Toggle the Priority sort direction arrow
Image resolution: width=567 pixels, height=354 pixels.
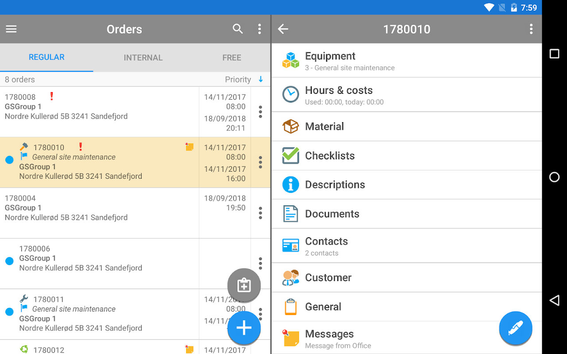click(260, 79)
